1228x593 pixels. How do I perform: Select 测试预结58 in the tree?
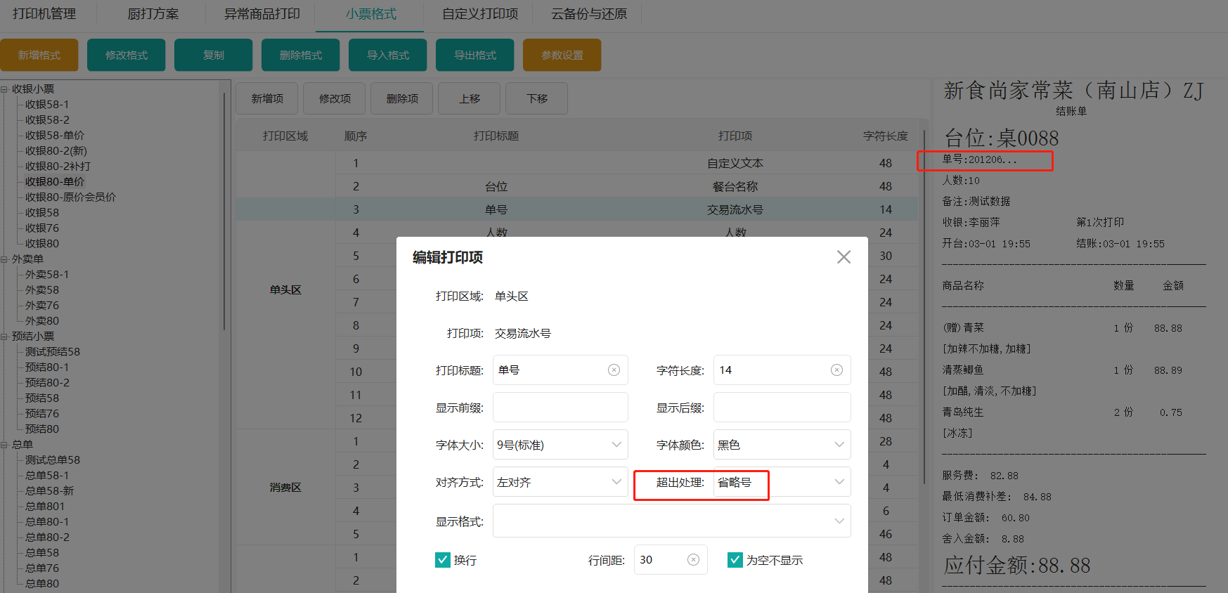click(x=53, y=352)
